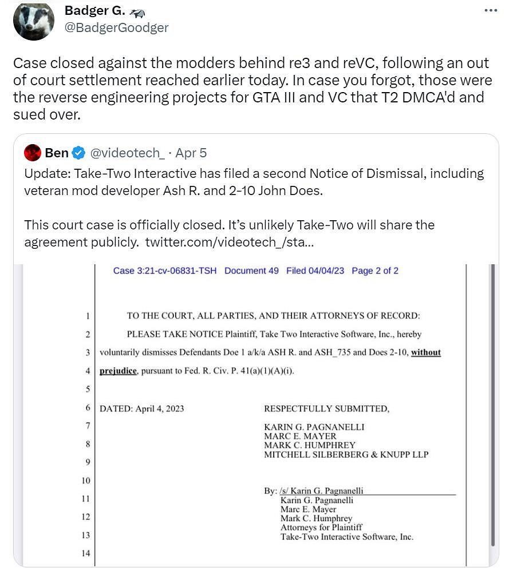Click the badger emoji beside the display name
This screenshot has height=568, width=513.
136,11
